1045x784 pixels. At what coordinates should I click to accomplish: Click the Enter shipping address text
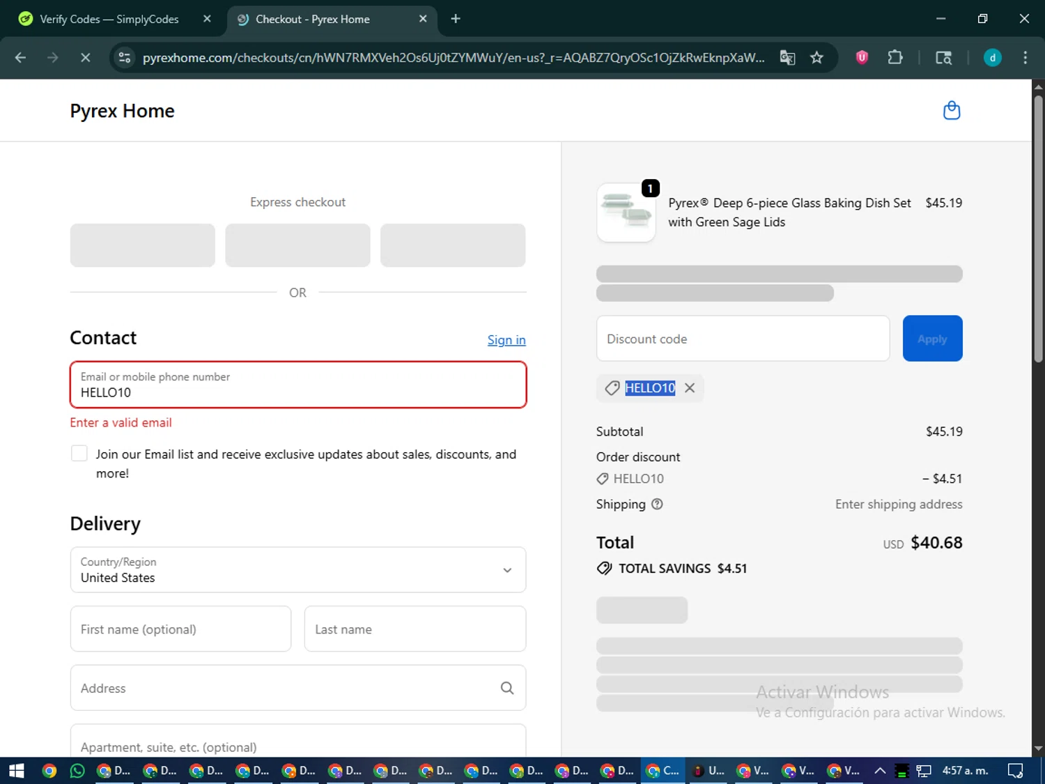point(899,505)
